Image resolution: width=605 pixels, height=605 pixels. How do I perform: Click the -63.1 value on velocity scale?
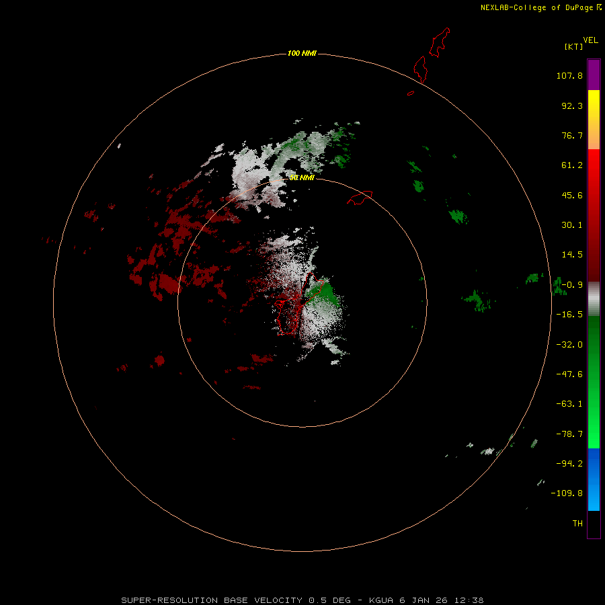(569, 404)
